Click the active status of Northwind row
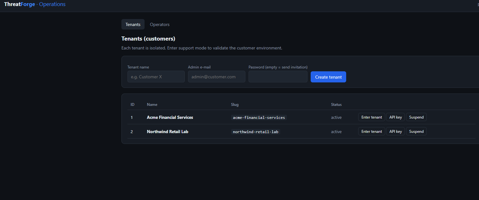The image size is (479, 200). click(336, 132)
